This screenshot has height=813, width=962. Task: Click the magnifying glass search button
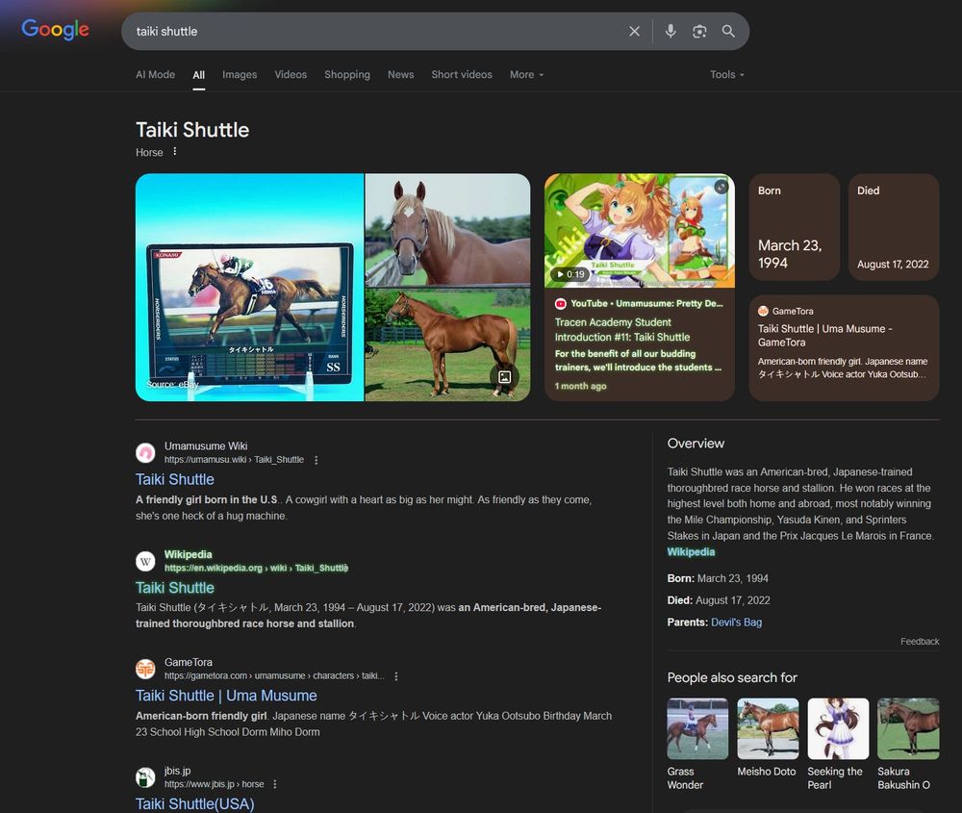tap(728, 32)
